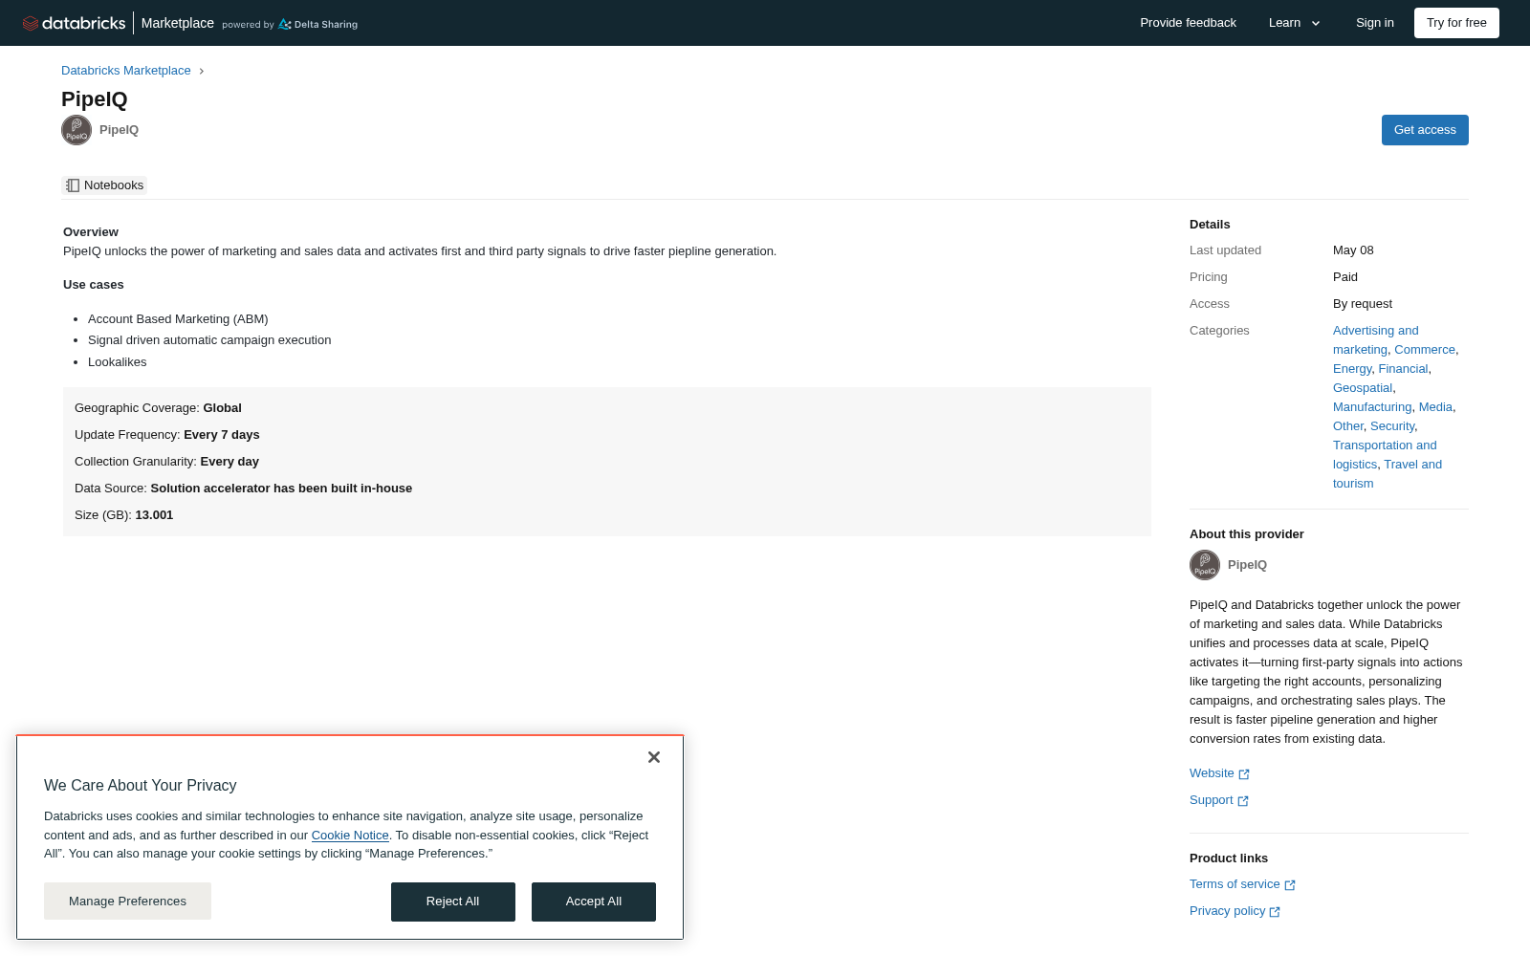
Task: Open the Geospatial category
Action: [1363, 388]
